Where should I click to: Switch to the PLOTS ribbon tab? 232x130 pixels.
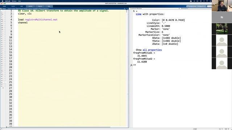[13, 6]
